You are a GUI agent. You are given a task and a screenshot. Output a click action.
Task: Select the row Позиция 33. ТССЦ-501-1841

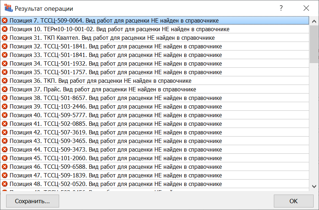coord(154,55)
